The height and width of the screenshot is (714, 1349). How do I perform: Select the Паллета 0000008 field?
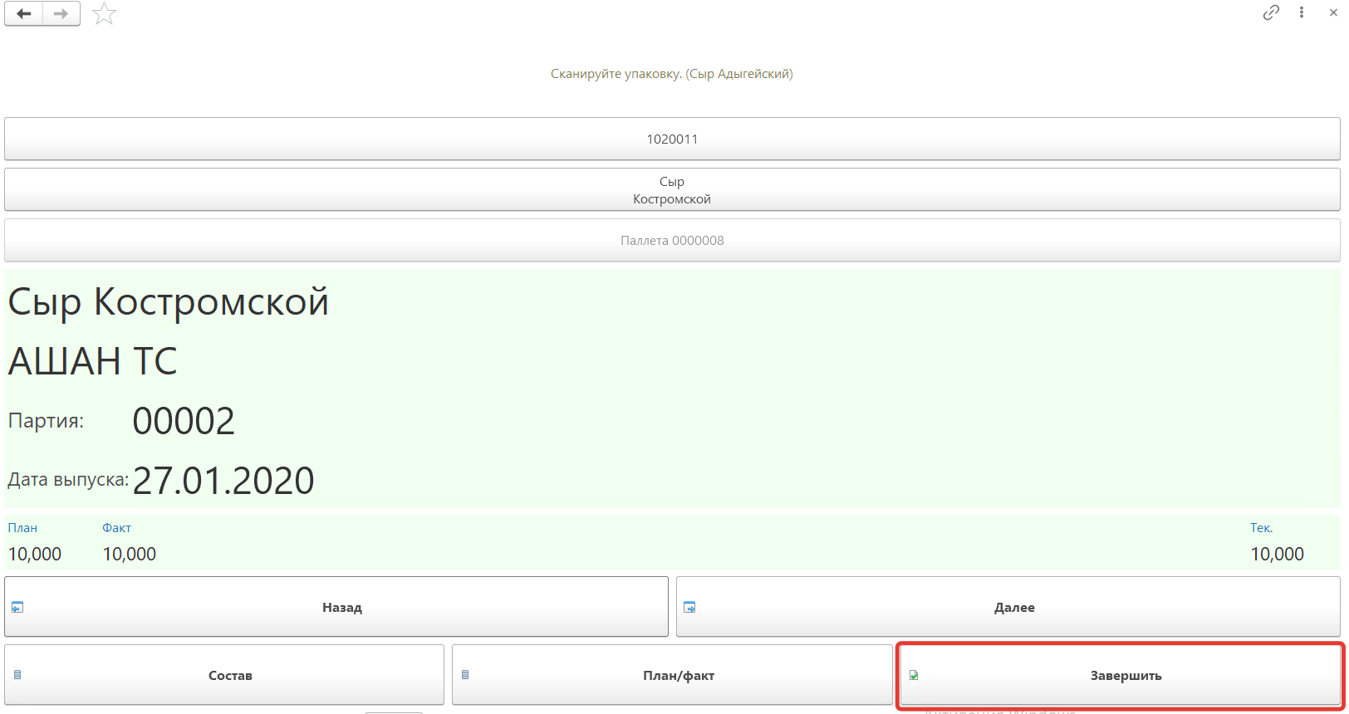click(x=671, y=241)
